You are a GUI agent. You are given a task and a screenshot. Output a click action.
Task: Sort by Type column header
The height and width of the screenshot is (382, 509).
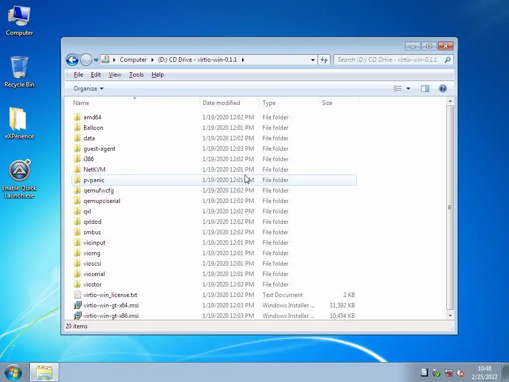pos(289,102)
